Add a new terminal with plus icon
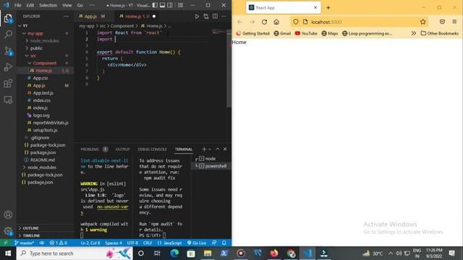Viewport: 463px width, 260px height. [204, 149]
